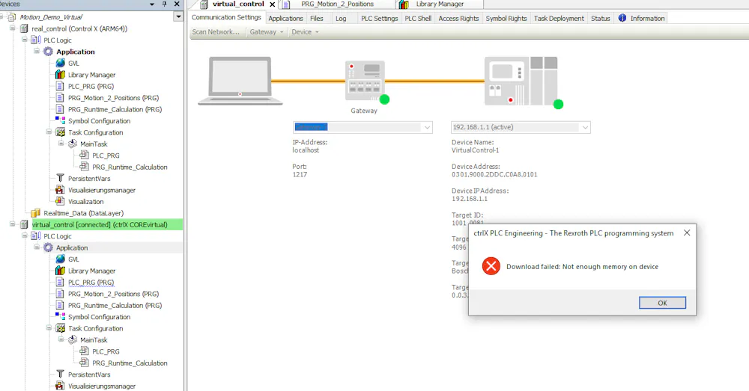Switch to Library Manager editor tab

pos(440,4)
